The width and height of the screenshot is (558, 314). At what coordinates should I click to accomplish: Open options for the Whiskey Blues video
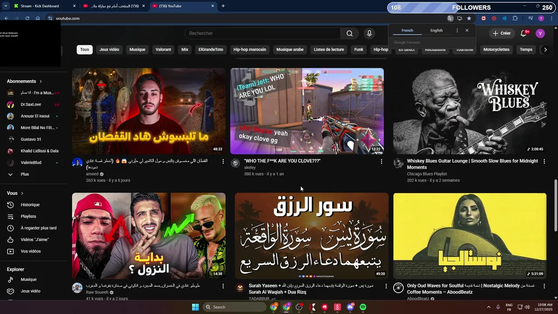coord(544,161)
